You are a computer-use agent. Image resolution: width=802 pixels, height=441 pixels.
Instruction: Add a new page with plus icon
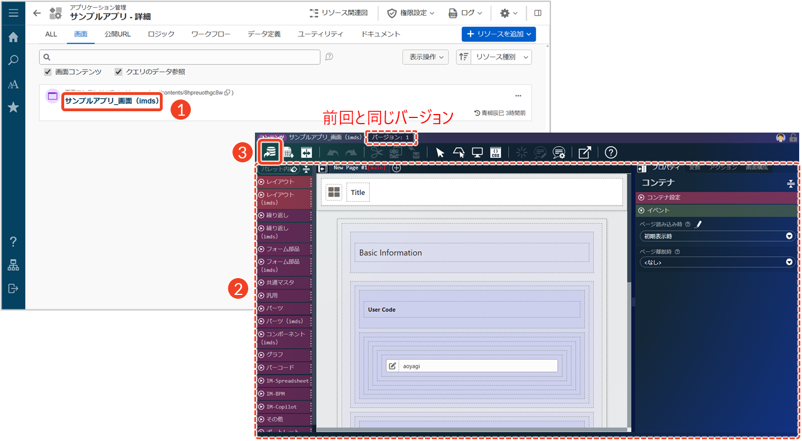[396, 168]
